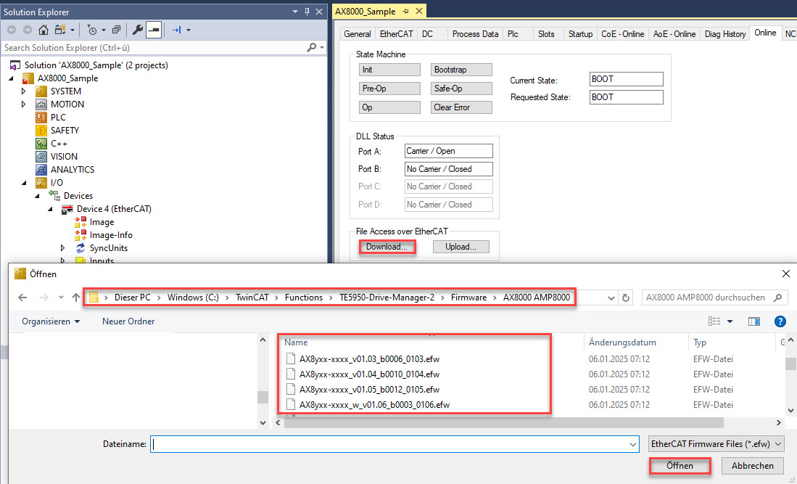Open the dropdown beside the Sync arrow icon
797x484 pixels.
point(189,30)
